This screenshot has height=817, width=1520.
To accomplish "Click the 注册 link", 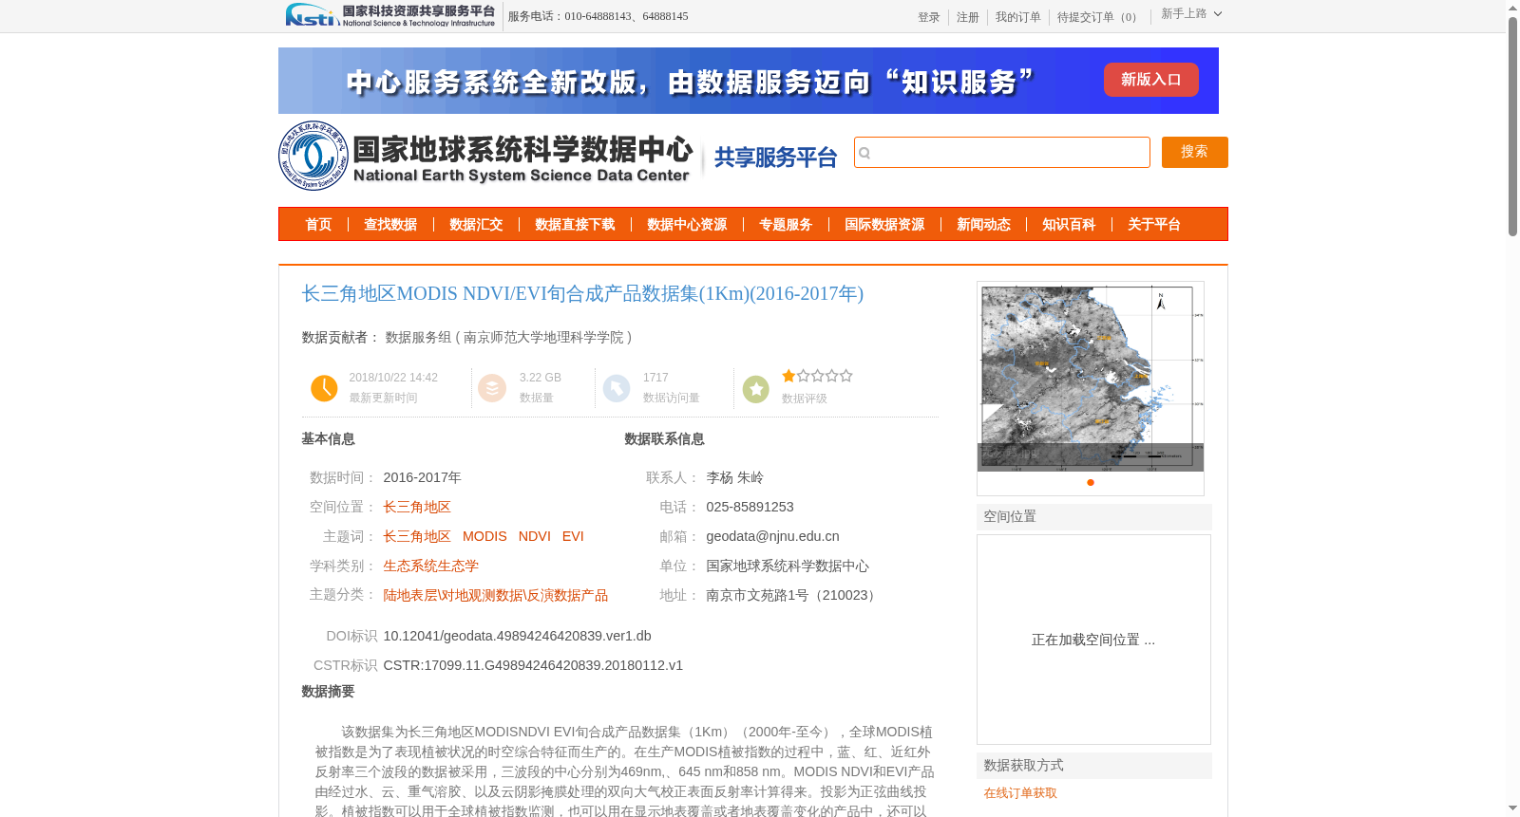I will (x=968, y=17).
